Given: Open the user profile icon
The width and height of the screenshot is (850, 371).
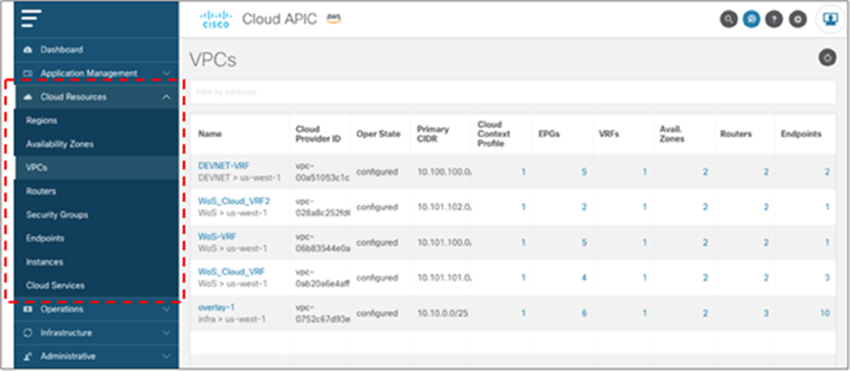Looking at the screenshot, I should 829,19.
